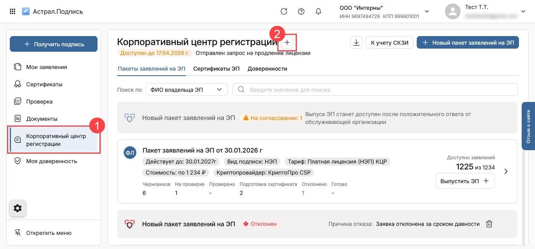Image resolution: width=535 pixels, height=249 pixels.
Task: Switch to Сертификаты ЭП tab
Action: (216, 69)
